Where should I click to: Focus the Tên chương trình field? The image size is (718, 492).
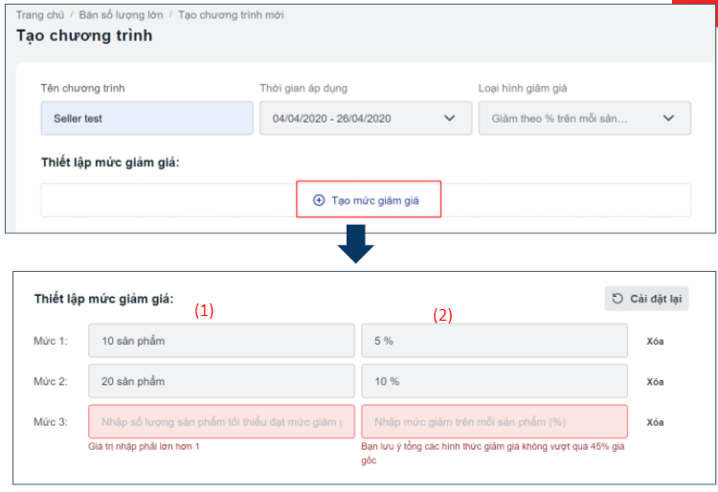click(x=146, y=119)
